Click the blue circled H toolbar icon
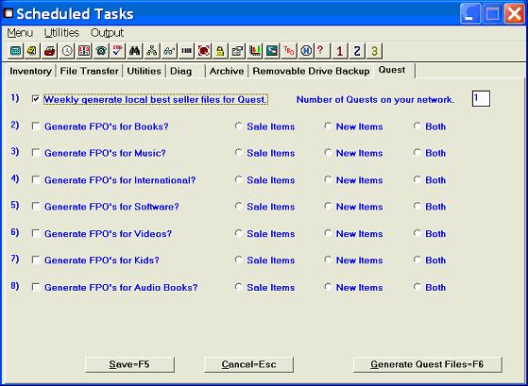The width and height of the screenshot is (528, 386). pyautogui.click(x=306, y=51)
